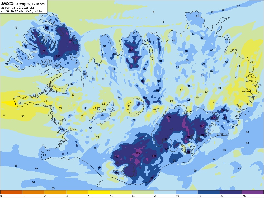Click the map humidity value '58'
Screen dimensions: 264x198
(233, 50)
